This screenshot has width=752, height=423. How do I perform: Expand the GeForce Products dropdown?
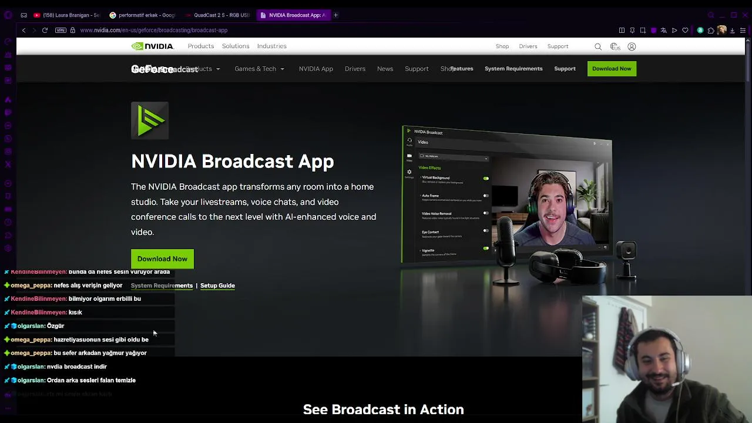[x=203, y=69]
